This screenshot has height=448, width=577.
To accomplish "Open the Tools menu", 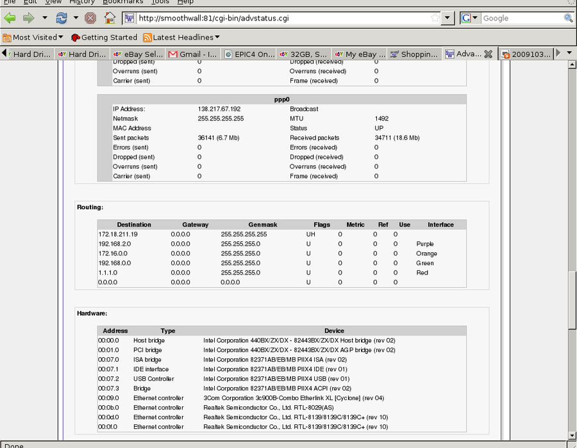I will (x=160, y=2).
